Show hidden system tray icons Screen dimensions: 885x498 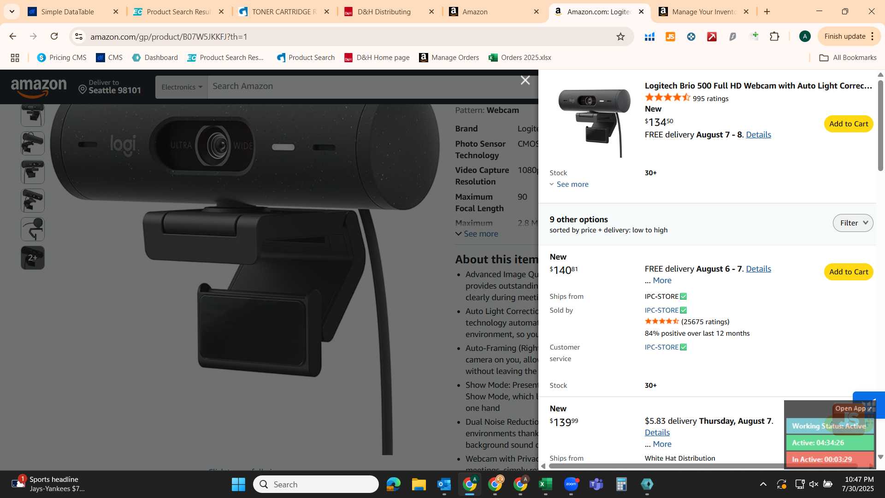763,484
